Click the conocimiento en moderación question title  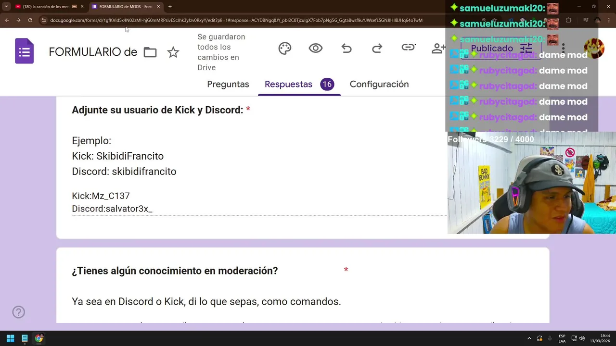pos(175,271)
